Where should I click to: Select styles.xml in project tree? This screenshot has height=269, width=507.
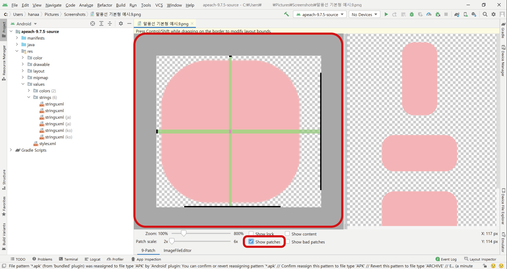tap(48, 143)
